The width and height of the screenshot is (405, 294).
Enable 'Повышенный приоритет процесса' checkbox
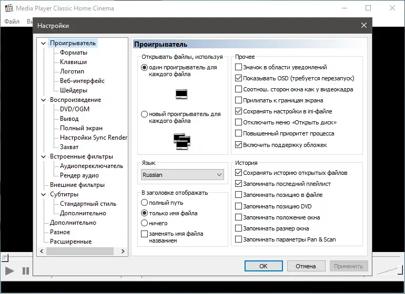[238, 133]
